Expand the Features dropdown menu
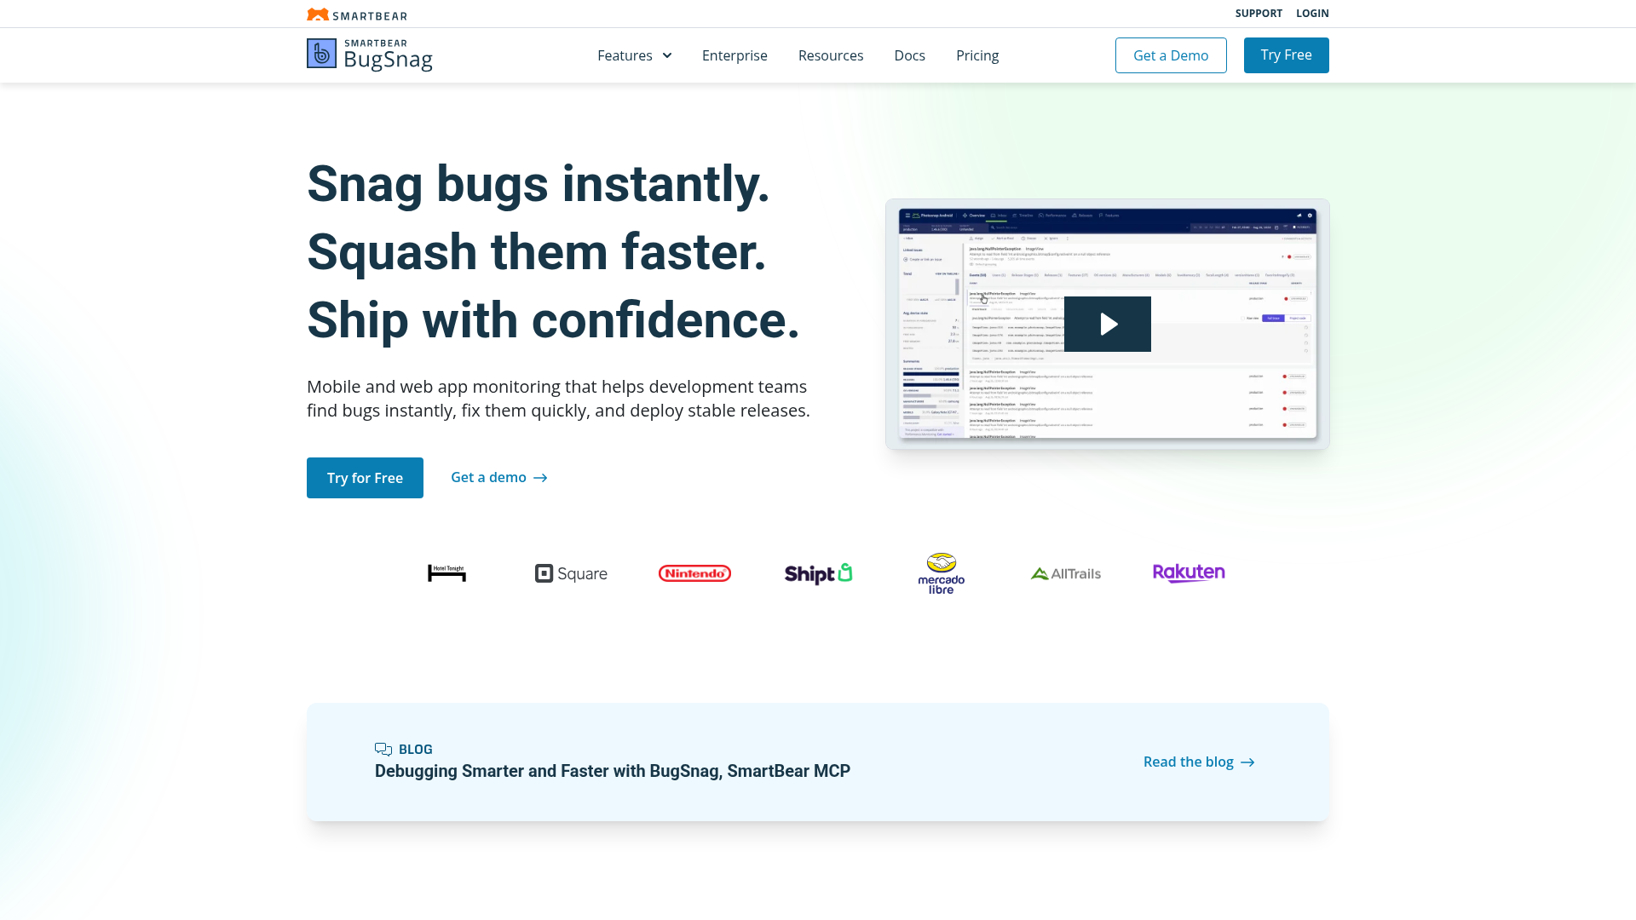Screen dimensions: 1636x920 (625, 55)
